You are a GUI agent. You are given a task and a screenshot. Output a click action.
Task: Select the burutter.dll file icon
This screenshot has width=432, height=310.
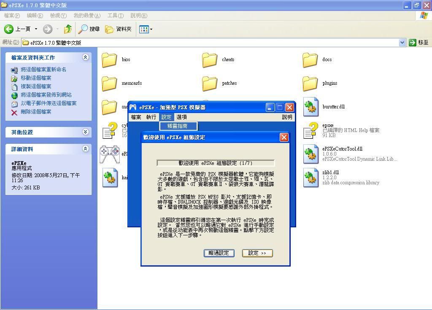tap(310, 107)
